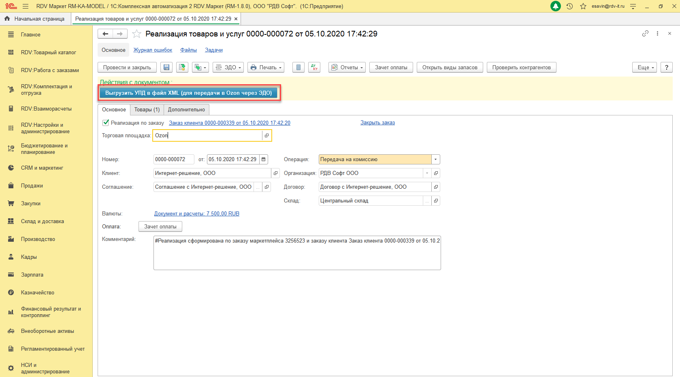Open the history clock icon in title bar
This screenshot has height=377, width=680.
[569, 6]
